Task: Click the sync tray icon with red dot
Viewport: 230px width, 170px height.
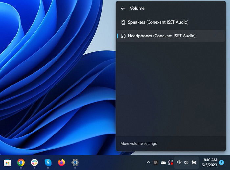Action: point(171,163)
